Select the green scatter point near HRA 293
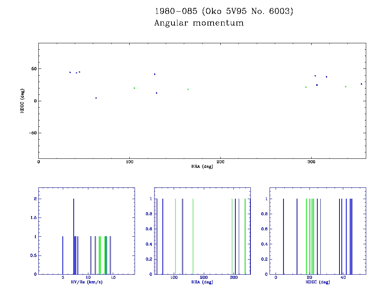The height and width of the screenshot is (289, 385). point(306,87)
